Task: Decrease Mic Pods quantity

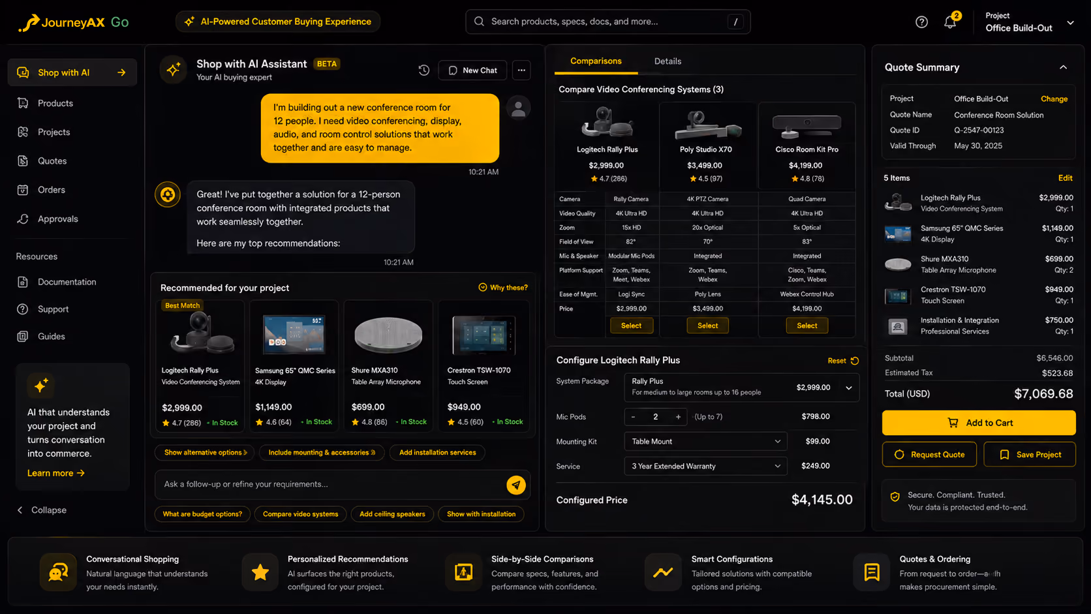Action: tap(633, 417)
